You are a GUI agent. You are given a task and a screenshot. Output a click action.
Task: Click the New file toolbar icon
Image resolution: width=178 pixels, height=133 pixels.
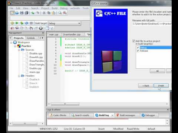pos(12,13)
